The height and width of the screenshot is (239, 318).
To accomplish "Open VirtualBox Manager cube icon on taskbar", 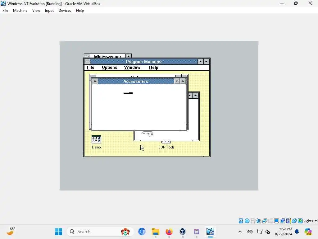I will 183,232.
